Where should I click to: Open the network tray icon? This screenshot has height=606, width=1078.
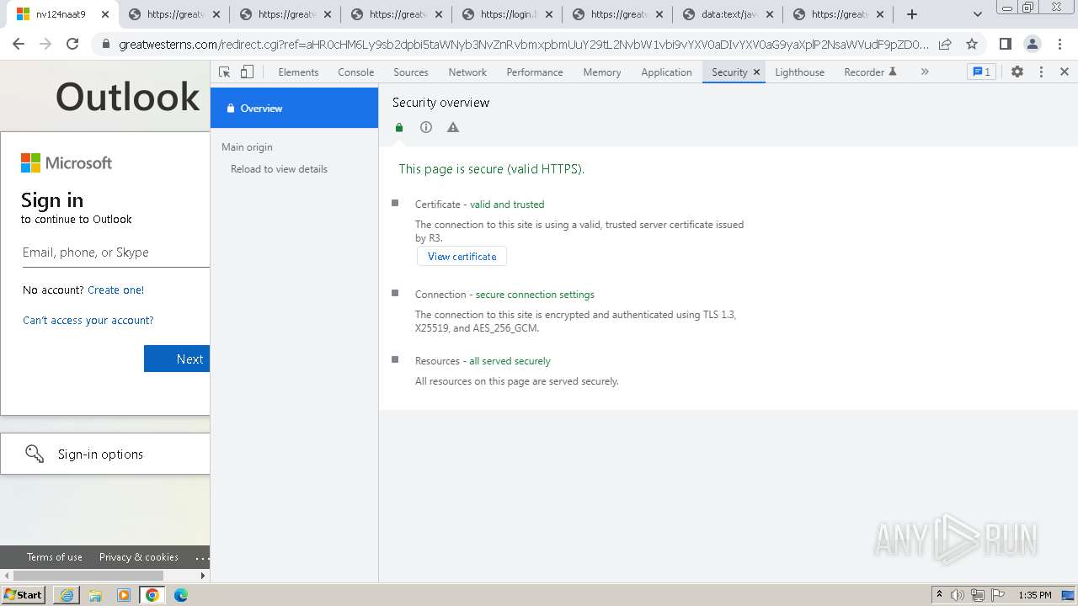978,595
